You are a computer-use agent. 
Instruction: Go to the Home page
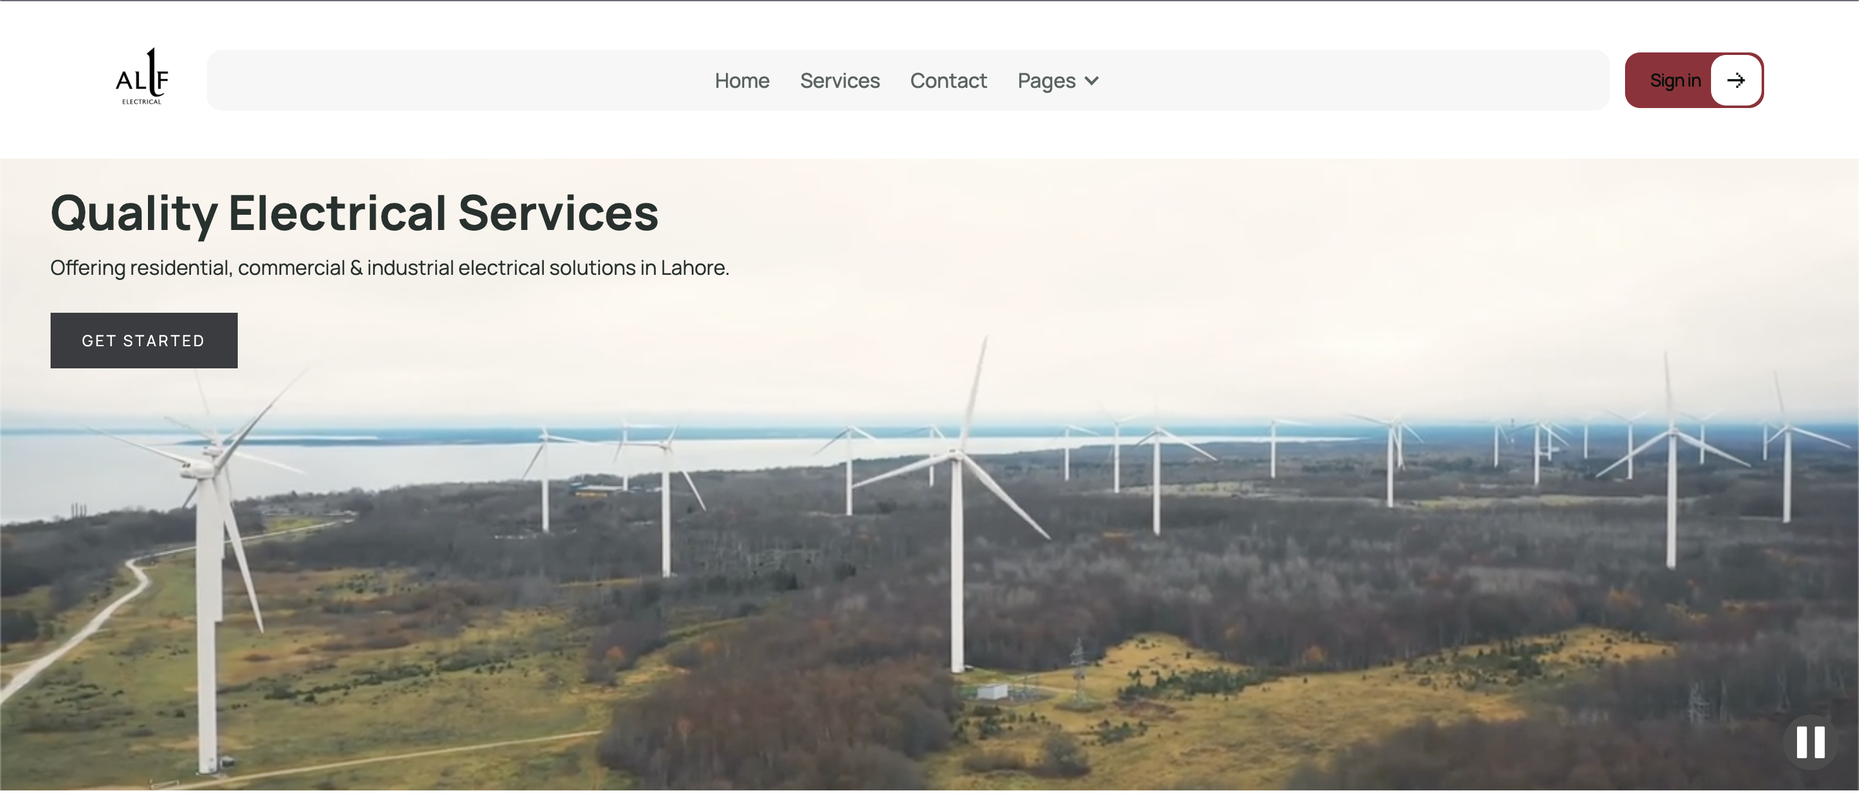[742, 81]
